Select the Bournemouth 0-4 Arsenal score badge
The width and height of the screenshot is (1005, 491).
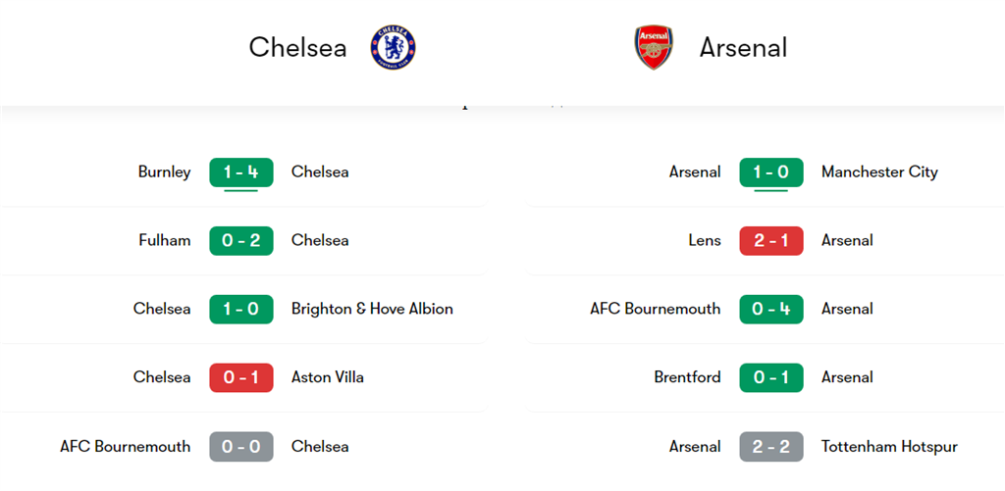771,310
